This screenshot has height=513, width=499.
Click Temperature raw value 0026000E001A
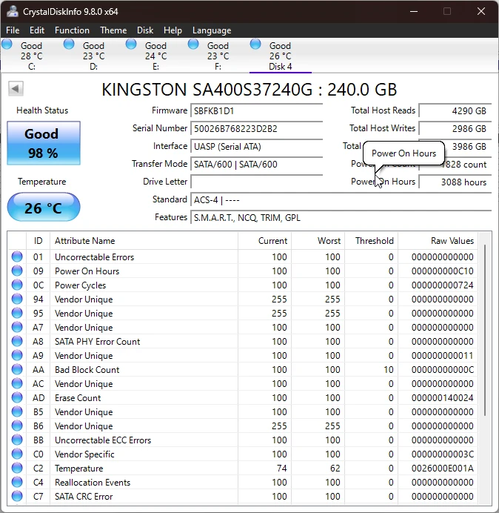pyautogui.click(x=442, y=469)
